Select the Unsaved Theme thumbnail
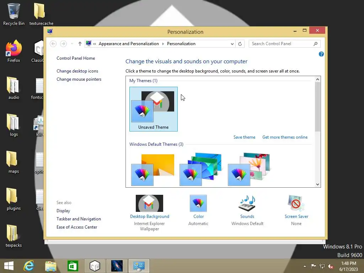Viewport: 364px width, 273px height. [154, 109]
